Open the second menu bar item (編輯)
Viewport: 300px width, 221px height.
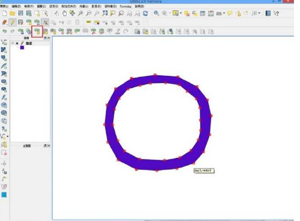point(16,7)
